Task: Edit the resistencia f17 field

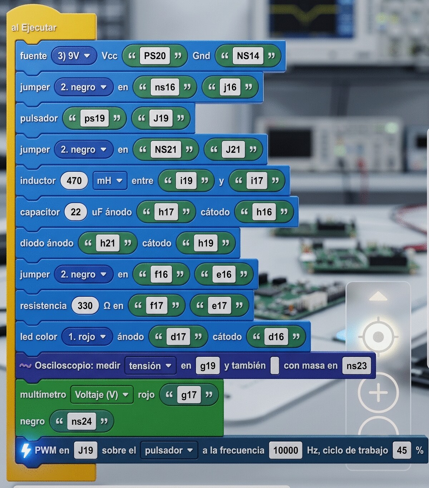Action: [157, 306]
